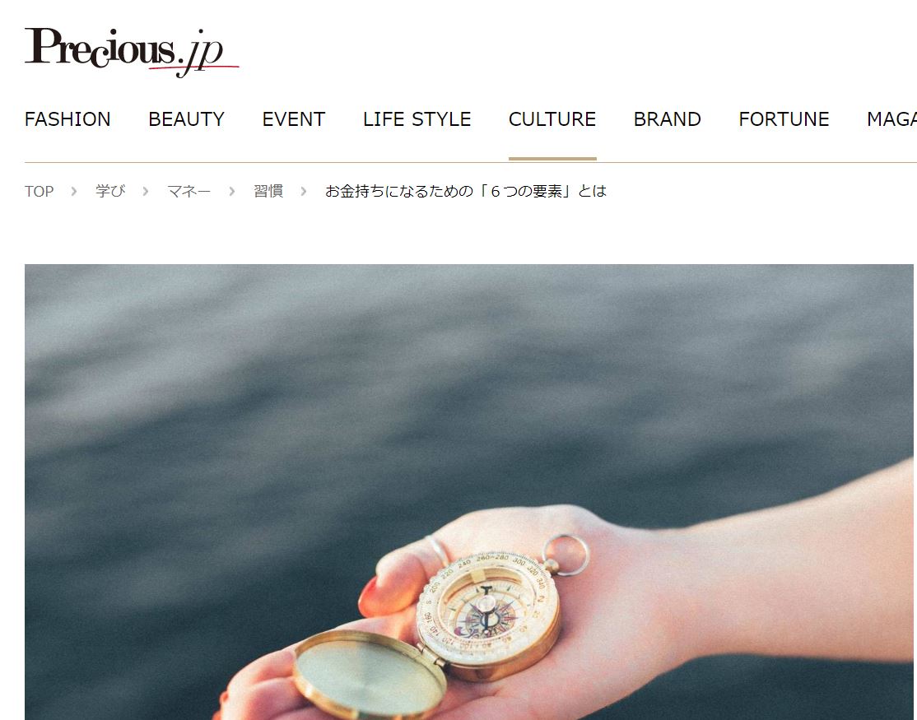Click the gold underline beneath CULTURE
This screenshot has height=720, width=917.
point(552,158)
